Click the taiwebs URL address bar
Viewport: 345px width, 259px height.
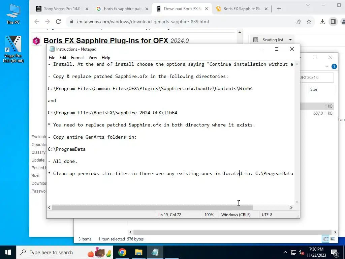tap(143, 22)
